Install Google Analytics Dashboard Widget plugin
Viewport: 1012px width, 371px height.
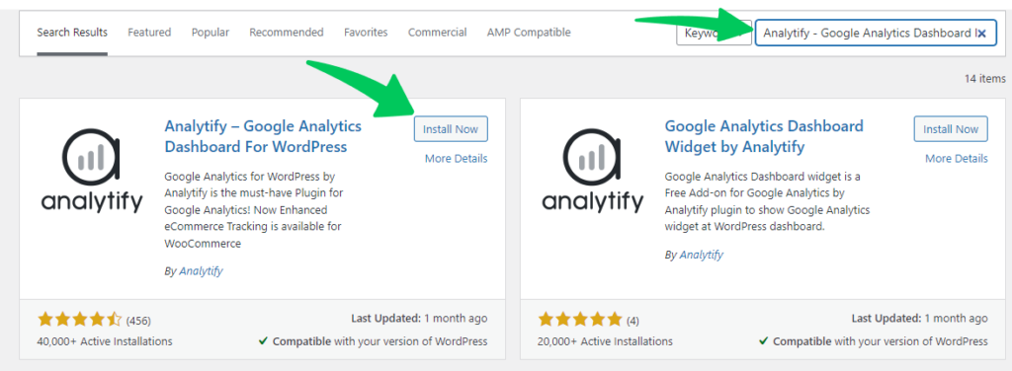[x=951, y=129]
